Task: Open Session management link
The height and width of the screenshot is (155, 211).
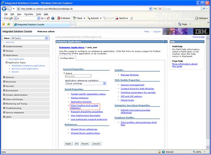Action: pyautogui.click(x=132, y=85)
